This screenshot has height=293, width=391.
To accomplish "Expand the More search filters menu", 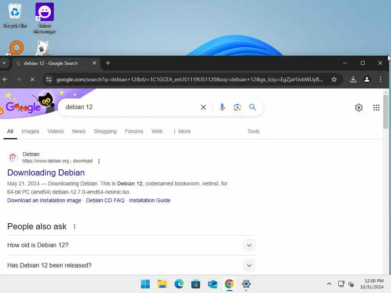I will 182,131.
